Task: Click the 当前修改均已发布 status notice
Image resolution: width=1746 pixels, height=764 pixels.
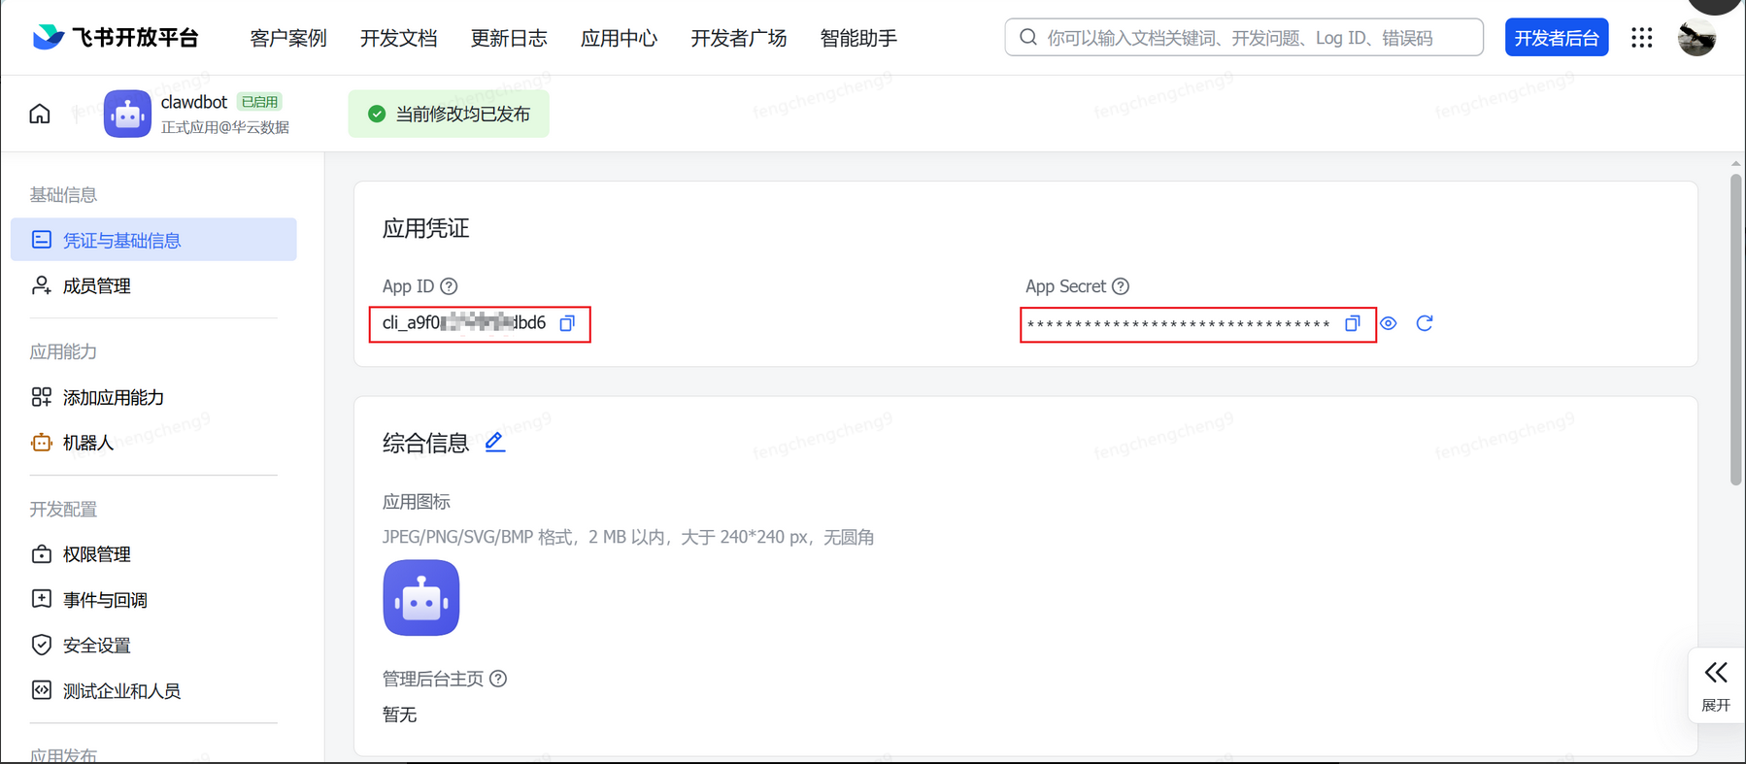Action: (x=449, y=114)
